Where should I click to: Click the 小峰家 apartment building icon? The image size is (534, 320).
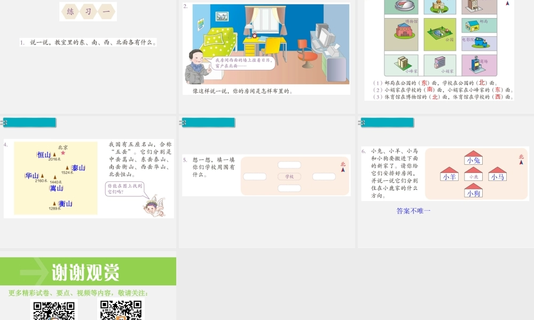402,63
